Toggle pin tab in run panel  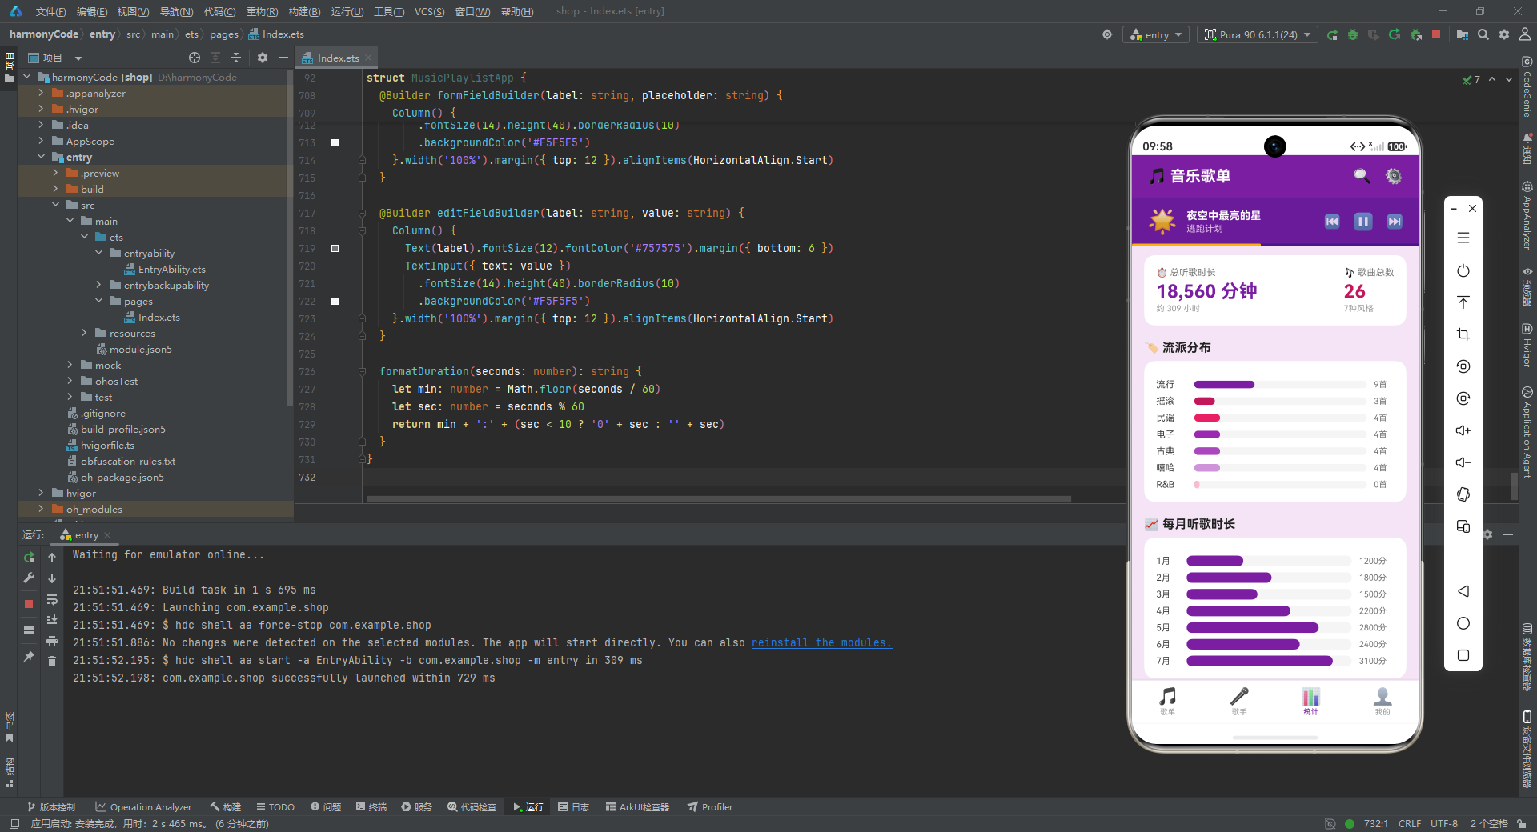coord(29,657)
